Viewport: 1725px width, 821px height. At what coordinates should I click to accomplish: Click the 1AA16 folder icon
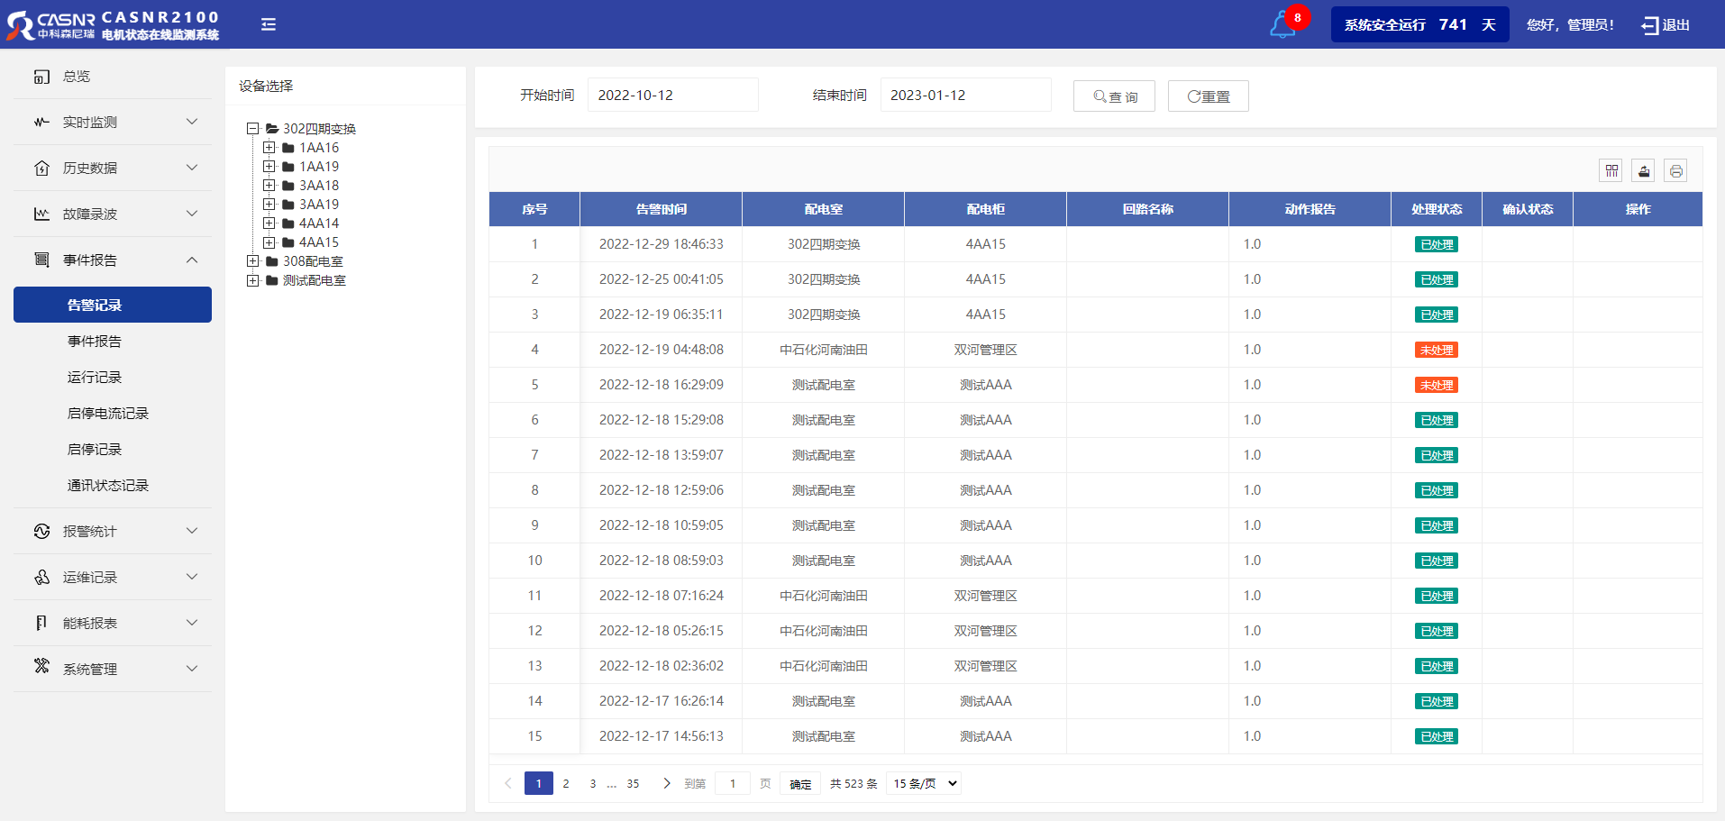(x=288, y=148)
